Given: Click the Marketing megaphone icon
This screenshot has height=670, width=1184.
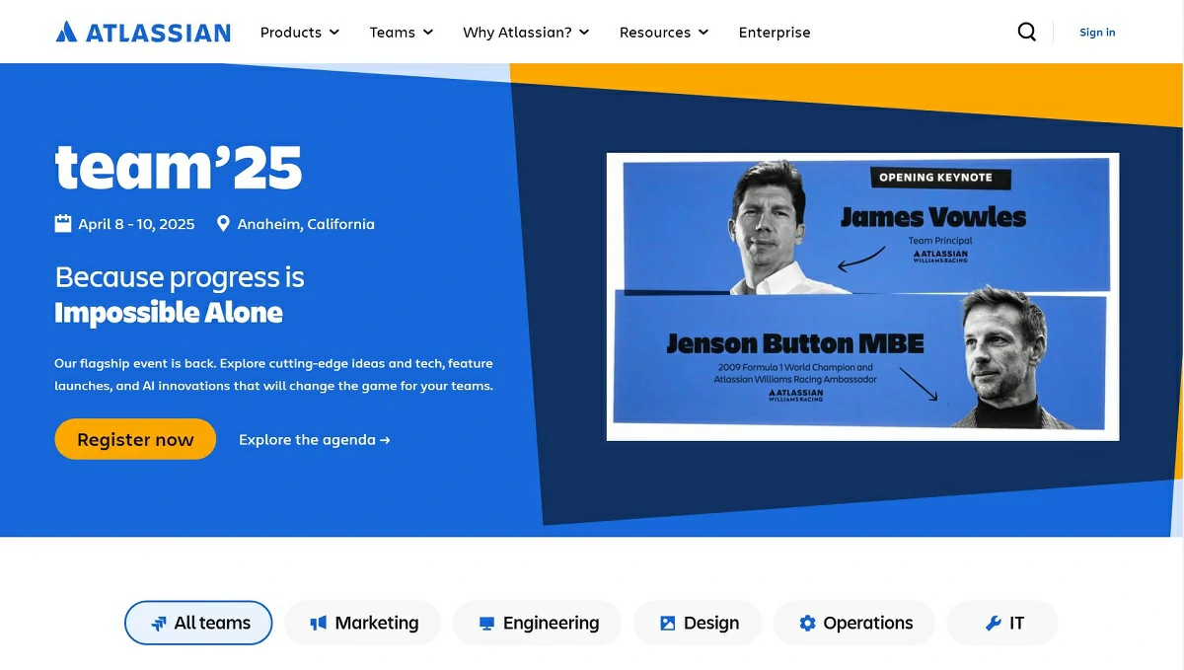Looking at the screenshot, I should click(x=318, y=624).
